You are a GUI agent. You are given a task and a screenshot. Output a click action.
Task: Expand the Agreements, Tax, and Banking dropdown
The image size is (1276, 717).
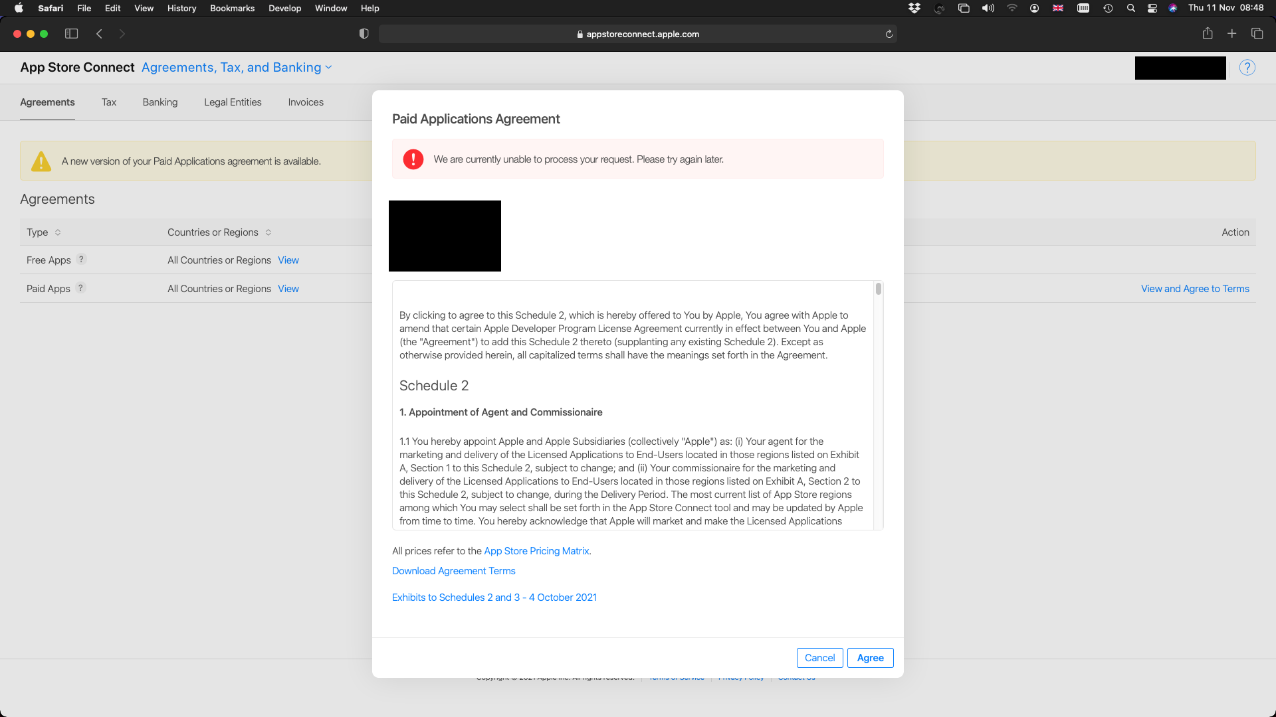tap(237, 67)
